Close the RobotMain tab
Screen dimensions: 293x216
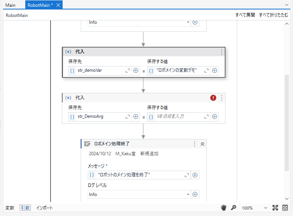[58, 5]
